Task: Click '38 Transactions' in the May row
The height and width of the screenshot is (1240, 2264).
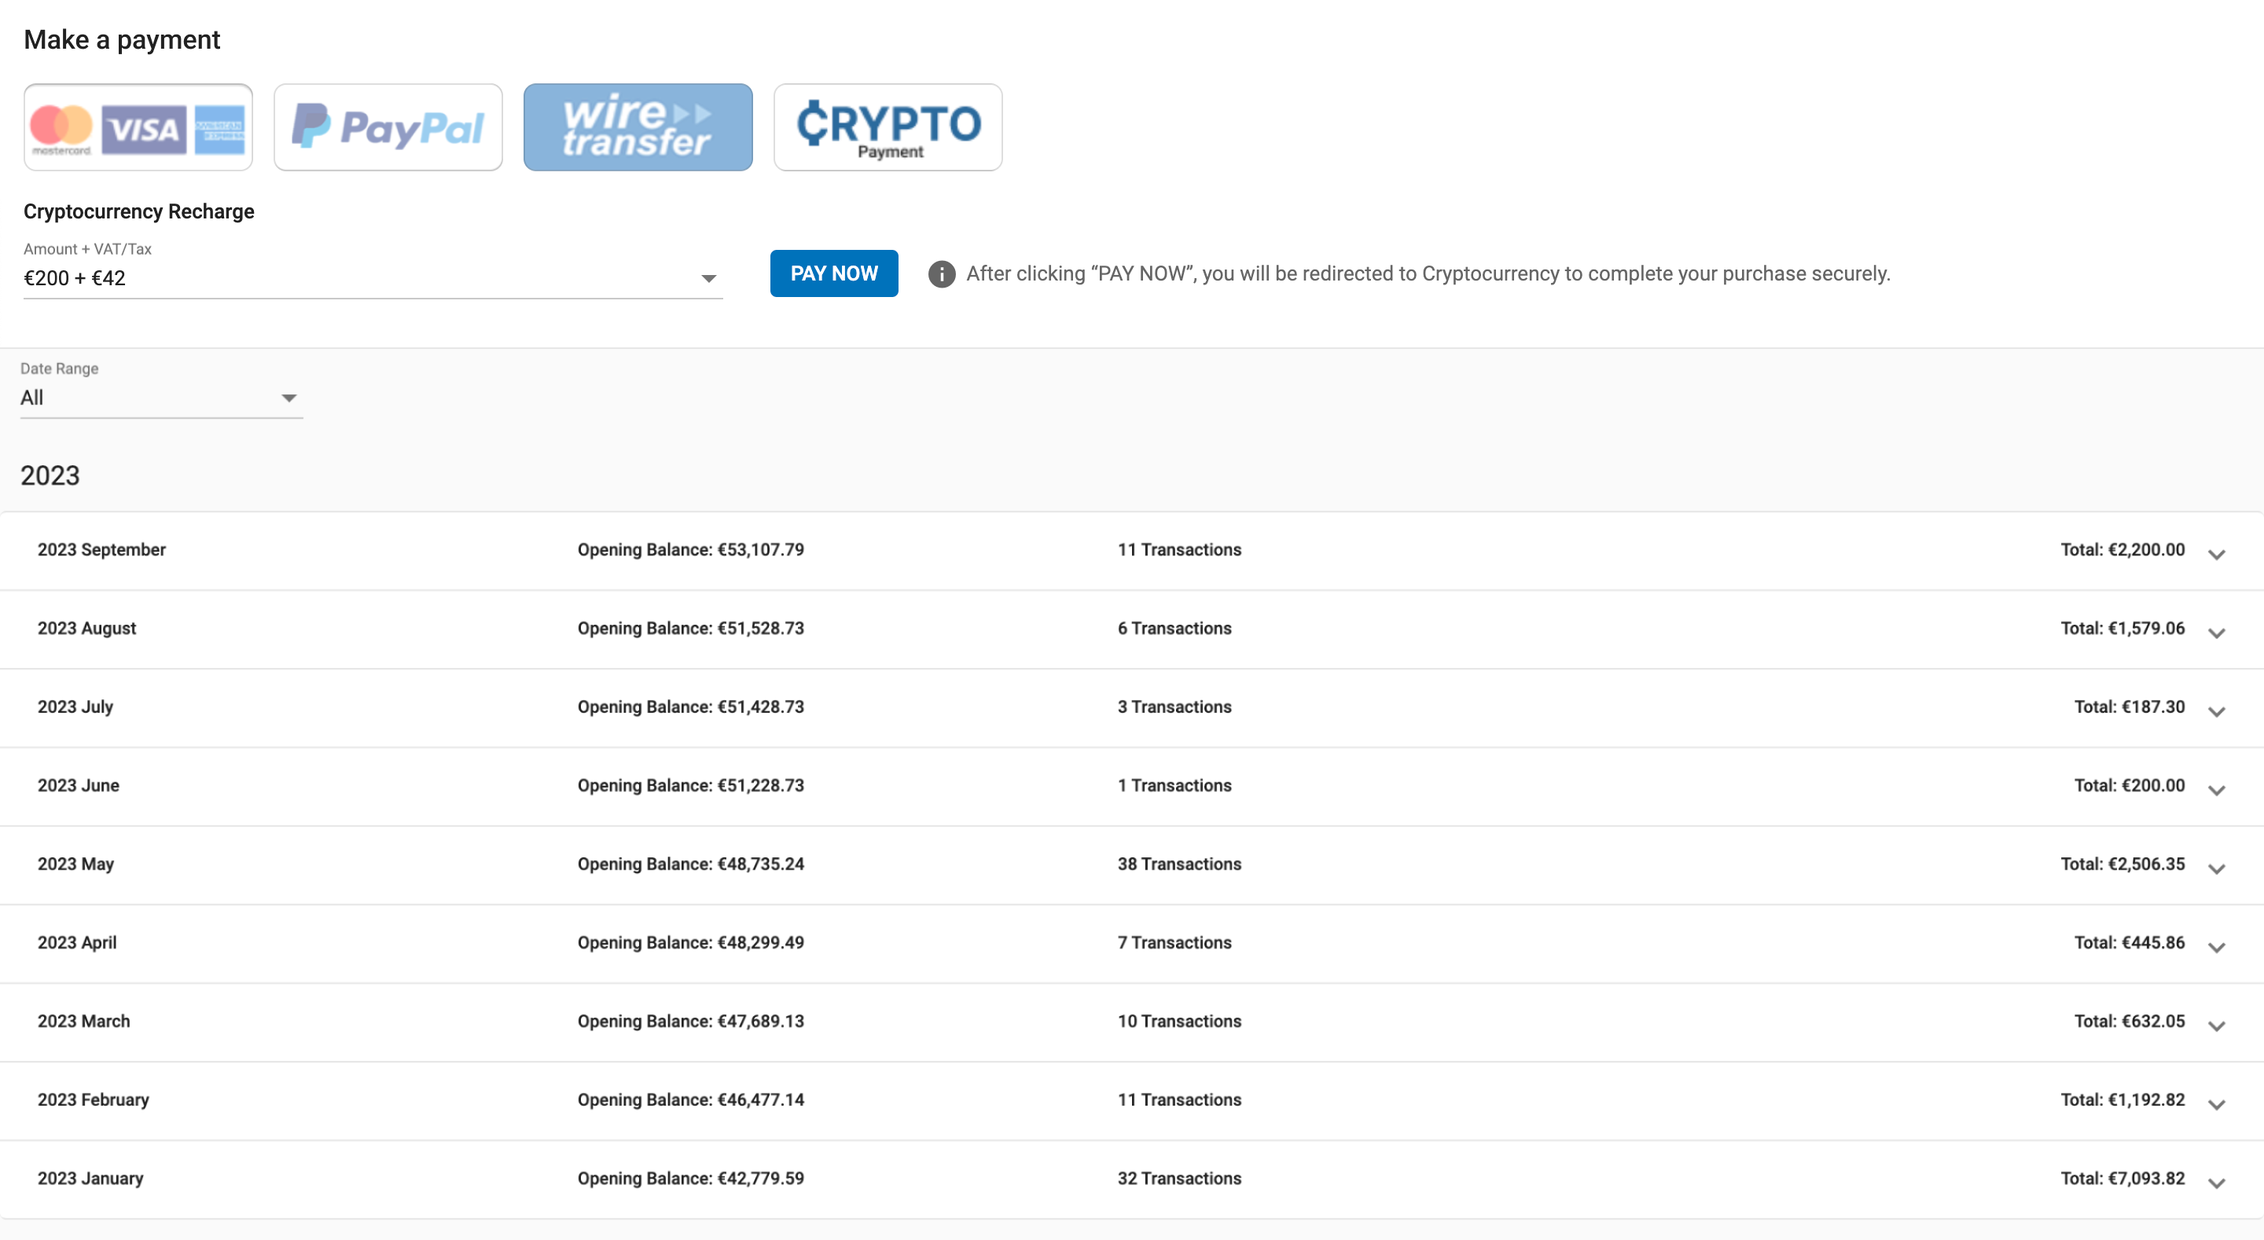Action: click(1179, 864)
